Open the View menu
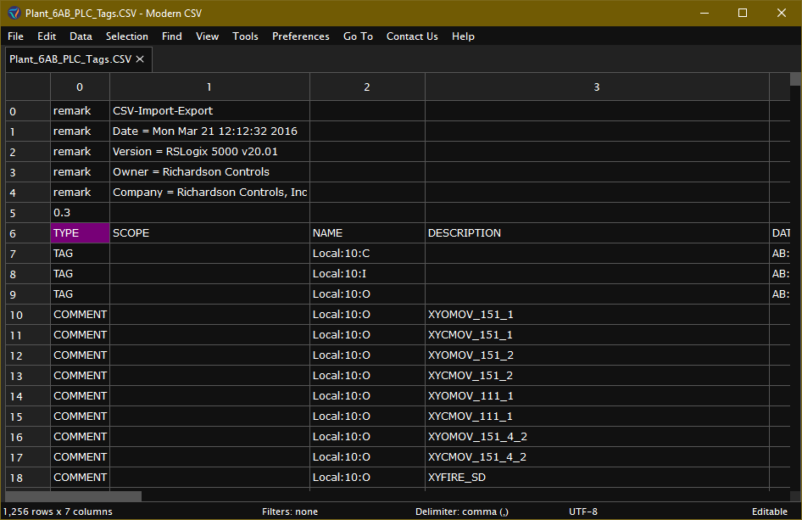The image size is (802, 520). pyautogui.click(x=207, y=36)
